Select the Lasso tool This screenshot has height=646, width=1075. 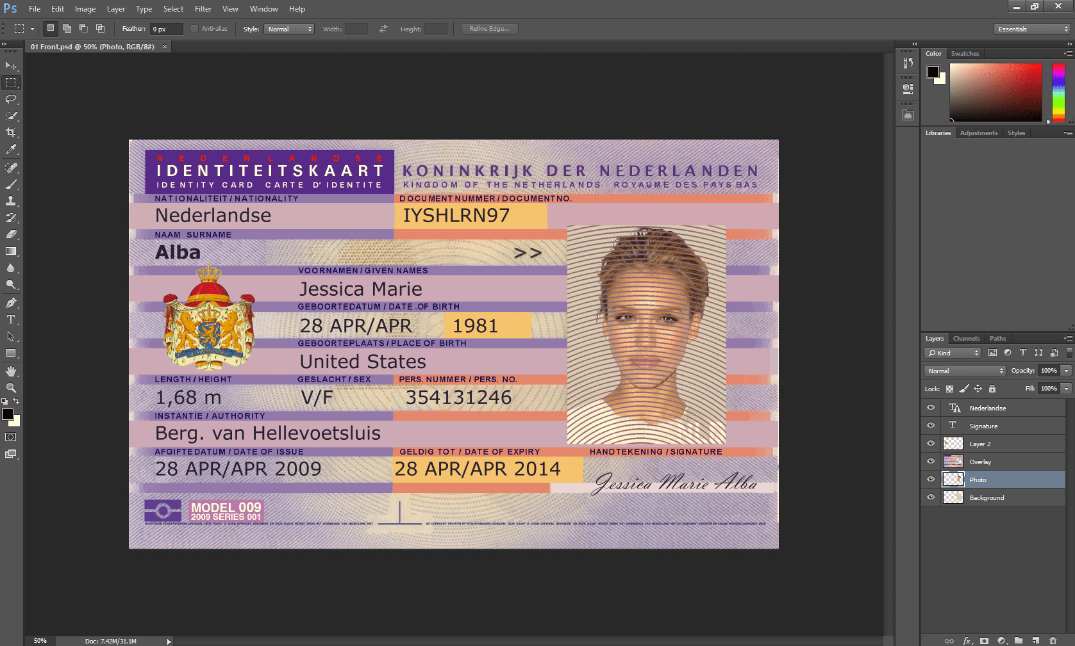click(x=11, y=99)
